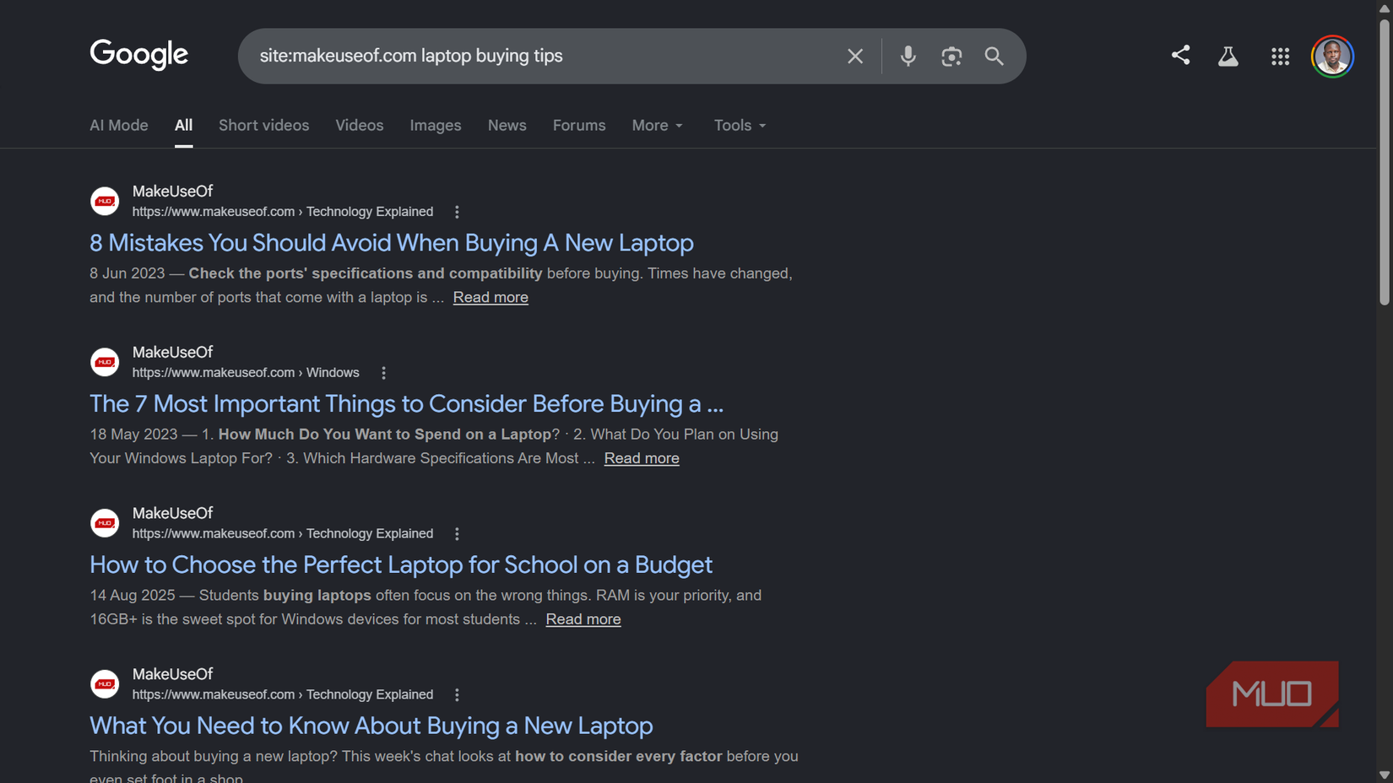1393x783 pixels.
Task: Click Read more under 8 Mistakes result
Action: [x=491, y=297]
